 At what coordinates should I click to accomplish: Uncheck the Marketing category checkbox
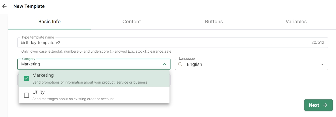point(26,79)
